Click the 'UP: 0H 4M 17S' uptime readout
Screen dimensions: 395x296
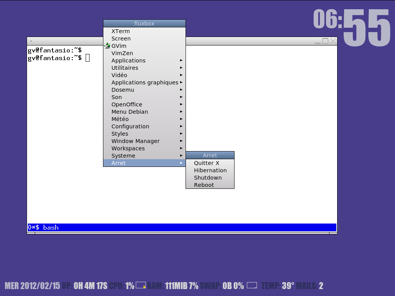tap(84, 286)
